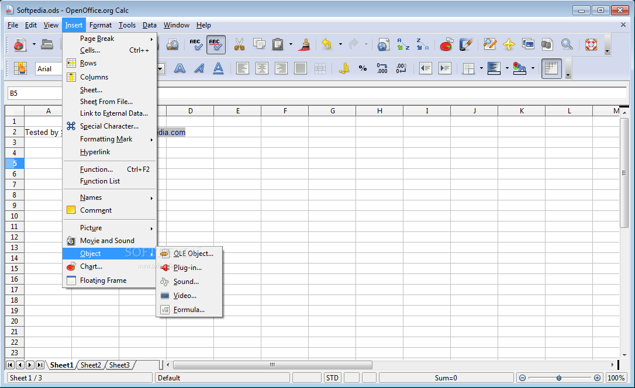635x388 pixels.
Task: Click the Spellcheck ABC icon
Action: 196,44
